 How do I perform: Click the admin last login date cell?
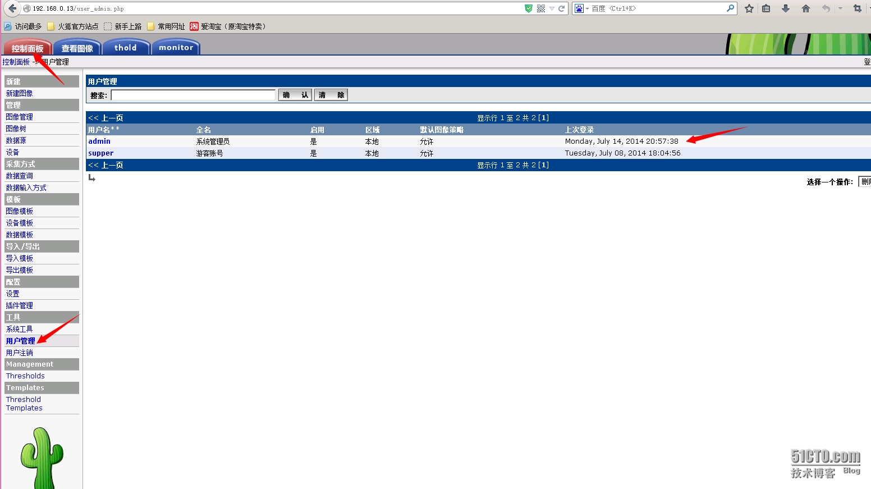(621, 141)
